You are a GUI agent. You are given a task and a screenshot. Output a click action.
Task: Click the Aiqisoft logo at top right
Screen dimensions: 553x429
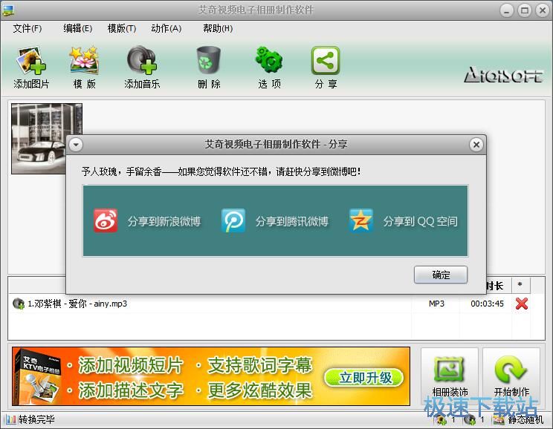pyautogui.click(x=503, y=75)
